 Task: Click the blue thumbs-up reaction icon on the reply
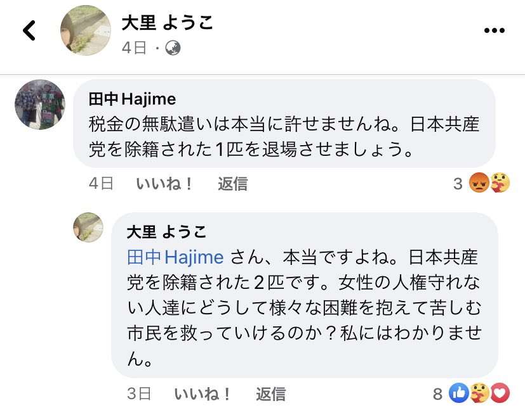(458, 394)
